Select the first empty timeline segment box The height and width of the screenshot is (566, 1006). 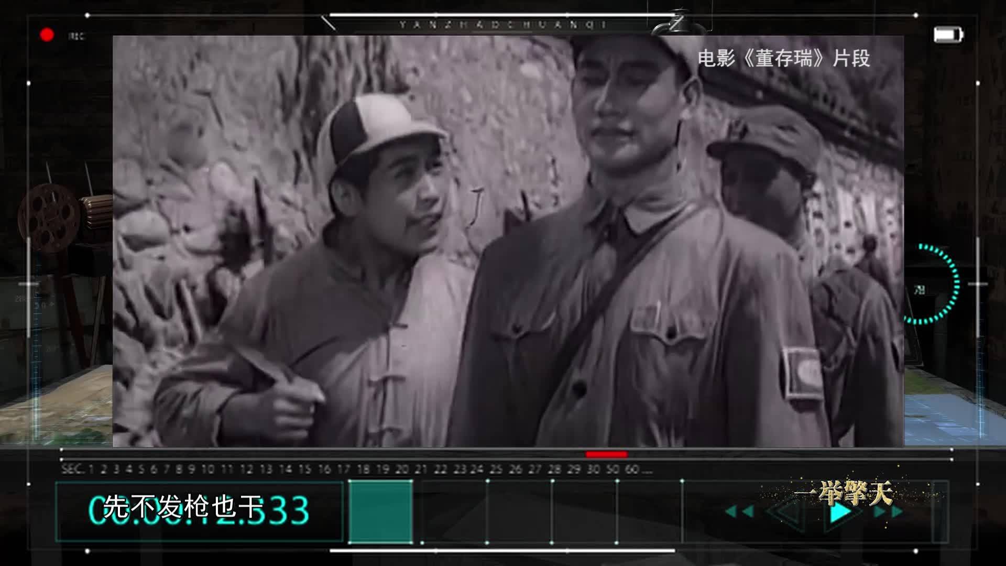point(454,511)
